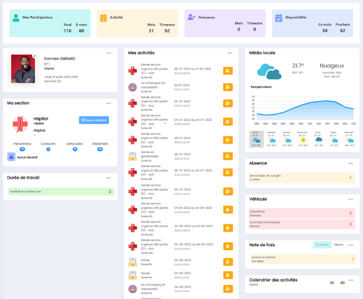Viewport: 363px width, 299px height.
Task: Select lundi 25/07 weather forecast
Action: coord(318,139)
